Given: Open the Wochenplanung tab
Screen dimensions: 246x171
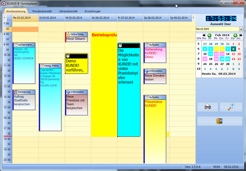Looking at the screenshot, I should [x=16, y=11].
